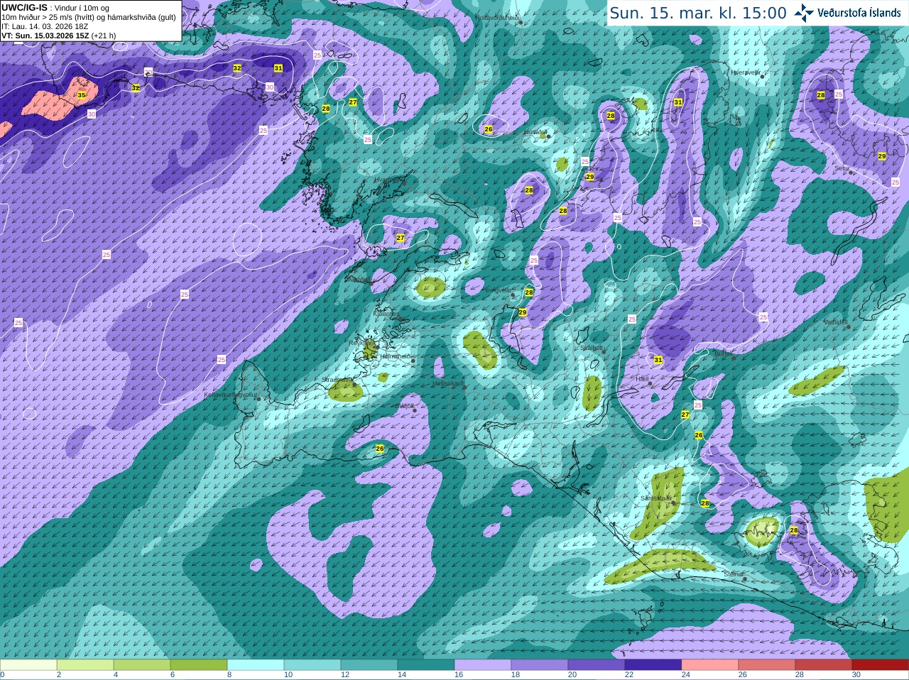The height and width of the screenshot is (680, 909).
Task: Click the yellow 26 marker west of Húsafell
Action: [489, 129]
